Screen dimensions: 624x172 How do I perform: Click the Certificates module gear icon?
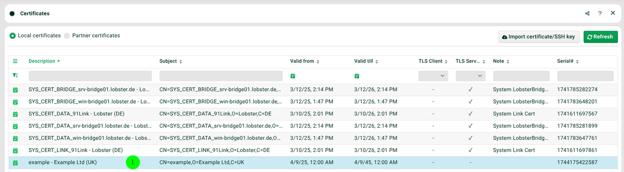coord(12,13)
